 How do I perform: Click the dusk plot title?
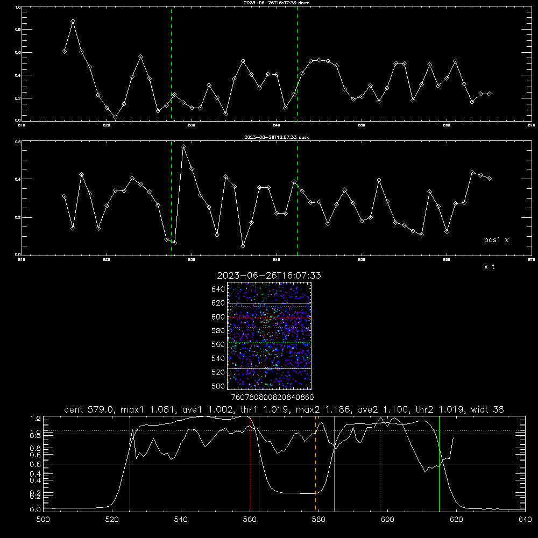(277, 137)
